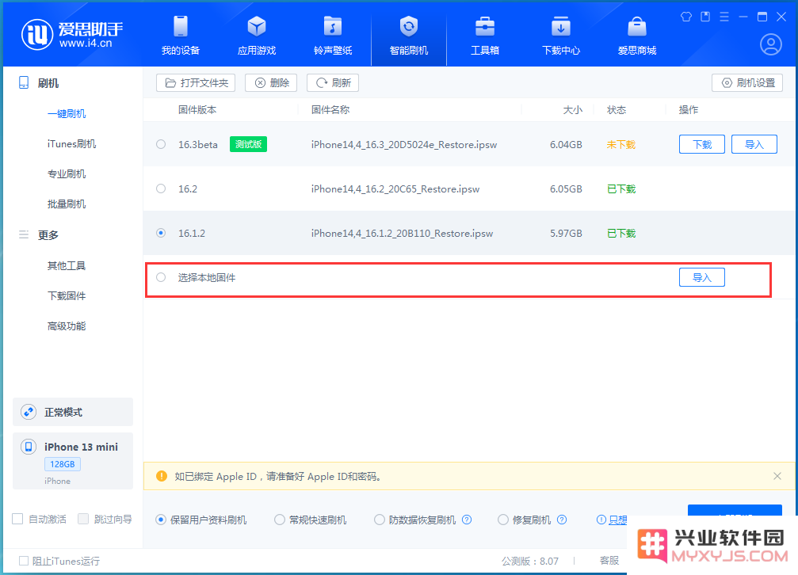Screen dimensions: 798x575
Task: Select 高级功能 in sidebar
Action: tap(67, 326)
